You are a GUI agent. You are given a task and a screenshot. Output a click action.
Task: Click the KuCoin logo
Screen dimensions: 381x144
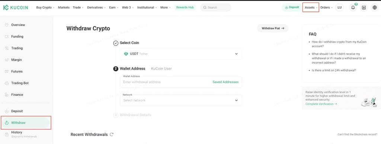point(16,7)
